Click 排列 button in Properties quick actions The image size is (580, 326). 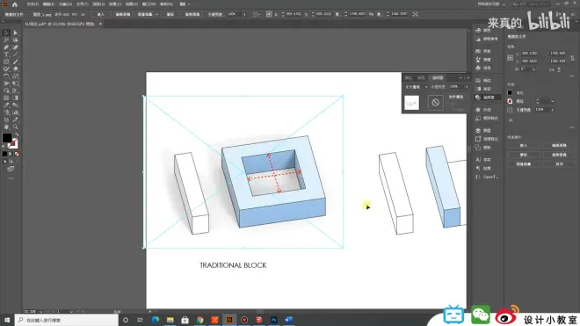pos(559,164)
